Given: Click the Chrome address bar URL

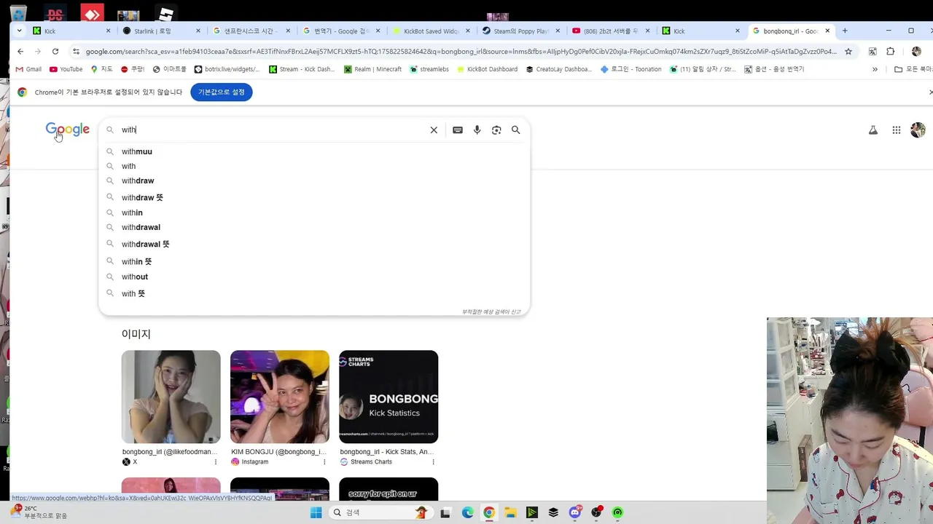Looking at the screenshot, I should pyautogui.click(x=461, y=52).
